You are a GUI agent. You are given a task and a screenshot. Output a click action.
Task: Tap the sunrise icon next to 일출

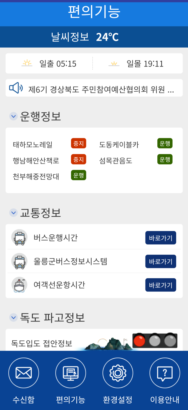(x=27, y=63)
